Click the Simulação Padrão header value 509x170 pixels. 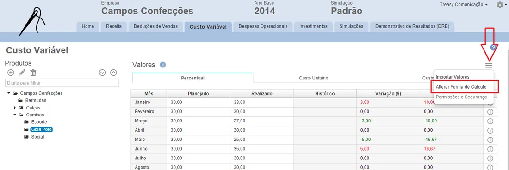[347, 11]
